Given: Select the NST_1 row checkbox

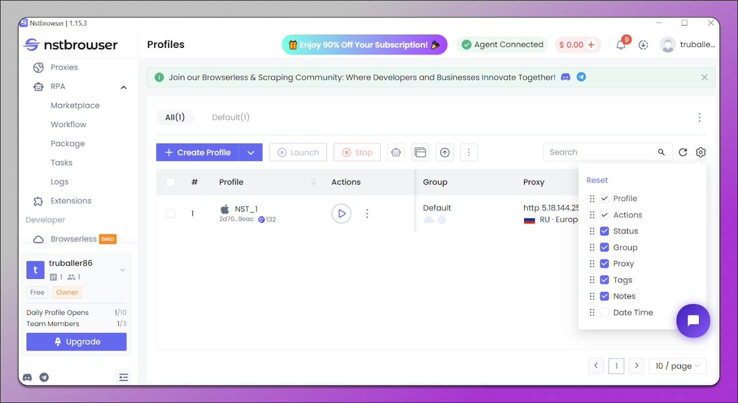Looking at the screenshot, I should (x=171, y=213).
